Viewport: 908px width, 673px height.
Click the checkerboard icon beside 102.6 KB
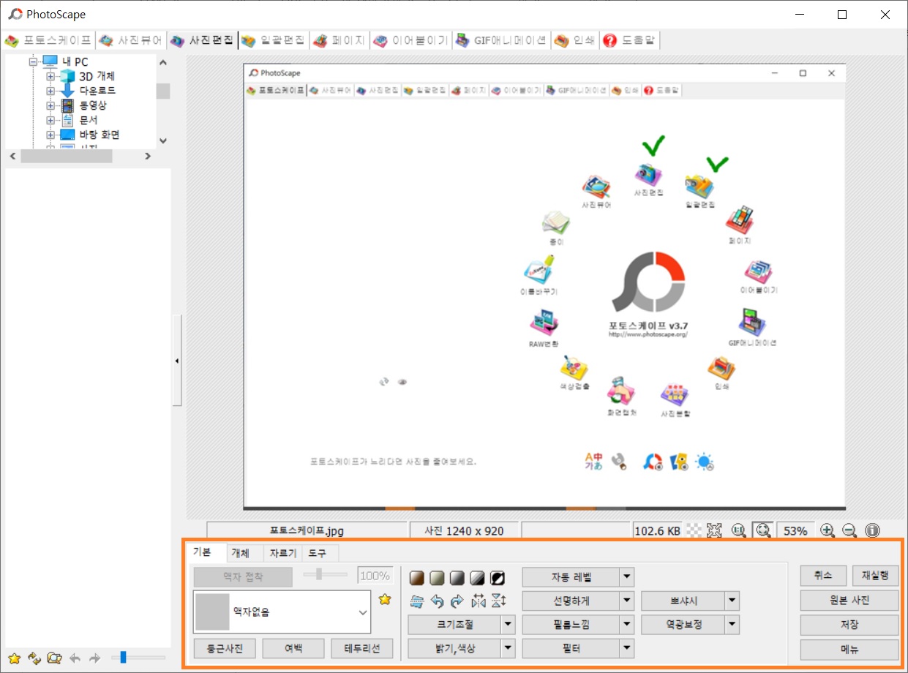tap(694, 530)
